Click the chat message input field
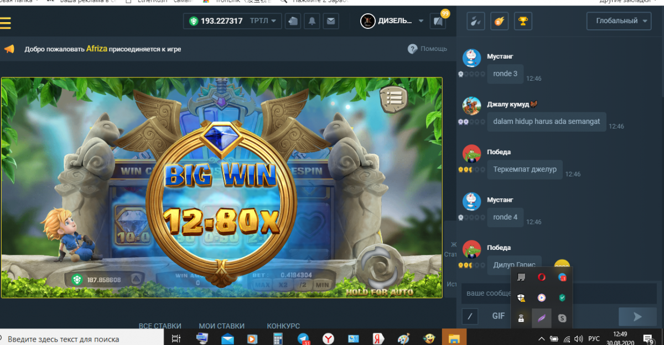Screen dimensions: 664x345 pos(487,293)
